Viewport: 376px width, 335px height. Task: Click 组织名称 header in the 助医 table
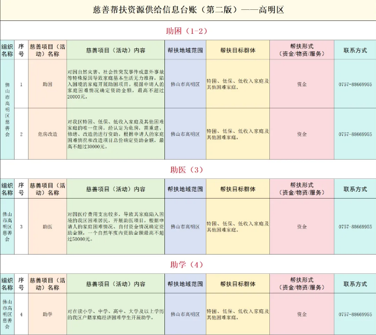pyautogui.click(x=7, y=189)
